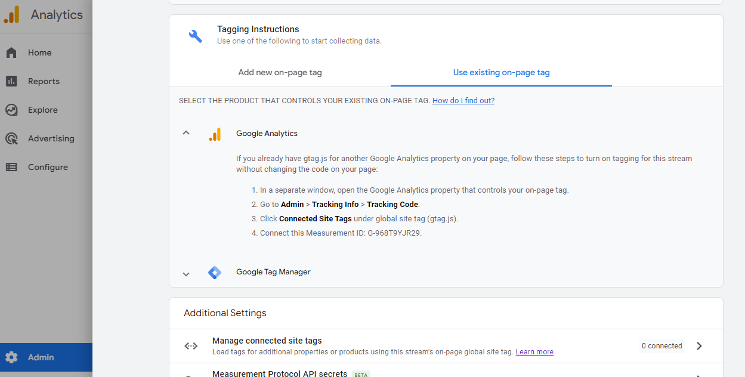
Task: Select the Google Tag Manager icon
Action: click(x=215, y=272)
